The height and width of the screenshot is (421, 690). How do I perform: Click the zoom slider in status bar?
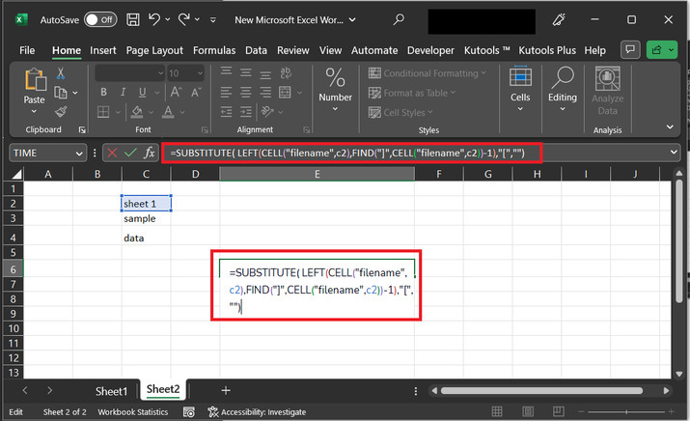coord(626,411)
